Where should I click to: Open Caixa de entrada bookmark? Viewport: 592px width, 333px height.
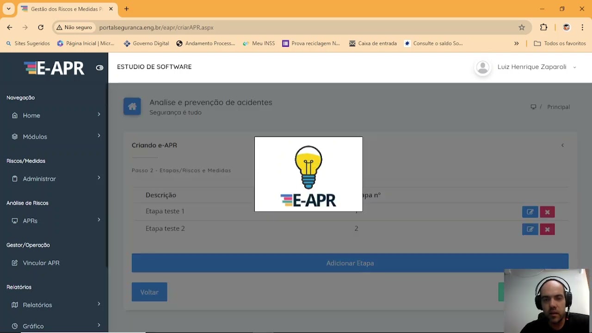373,43
